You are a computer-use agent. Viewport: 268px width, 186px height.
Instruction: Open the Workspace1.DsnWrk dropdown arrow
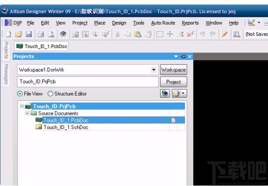pyautogui.click(x=154, y=70)
